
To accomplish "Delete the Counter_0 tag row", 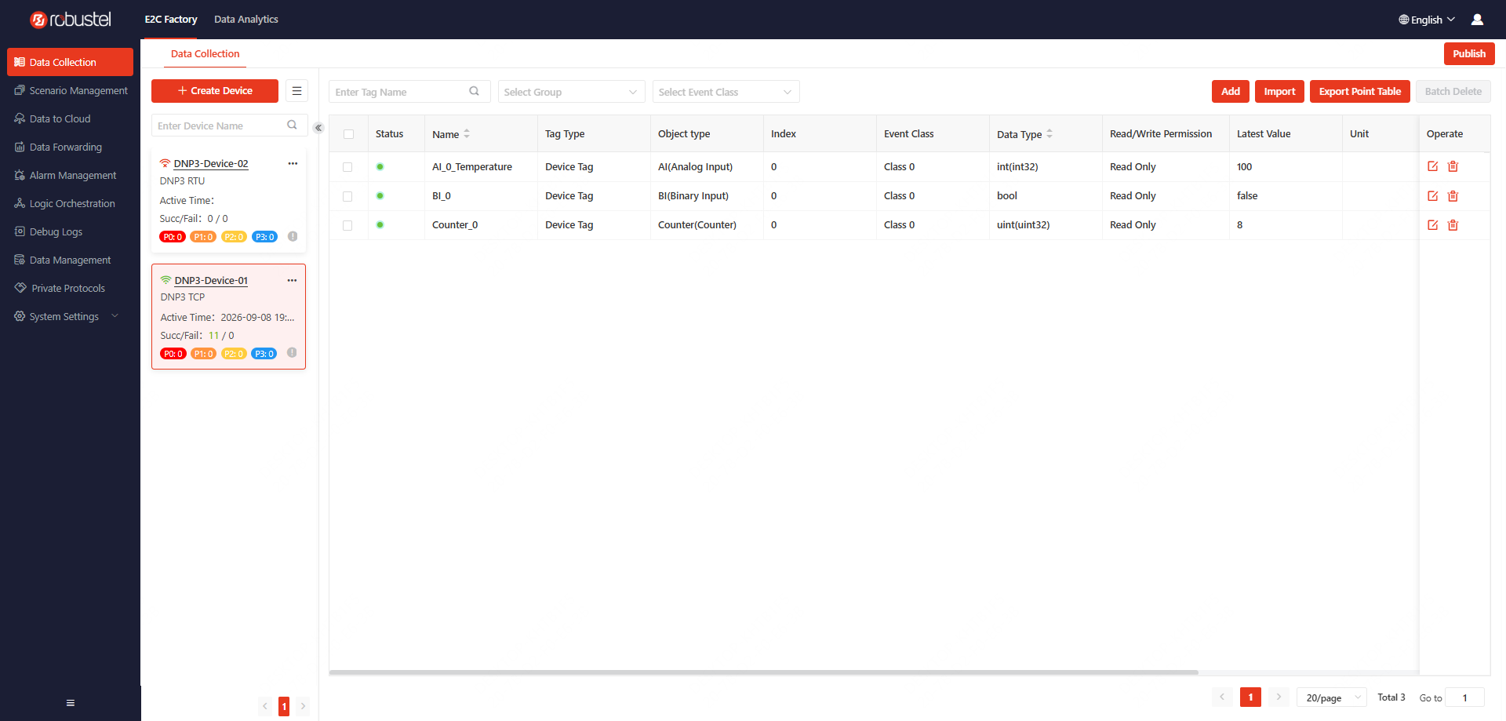I will [x=1453, y=225].
